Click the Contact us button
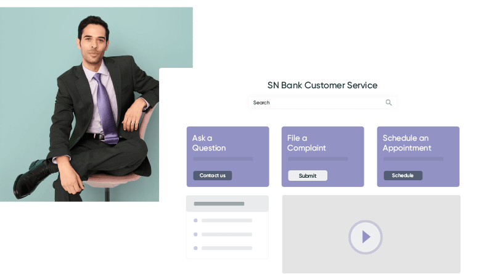 213,175
